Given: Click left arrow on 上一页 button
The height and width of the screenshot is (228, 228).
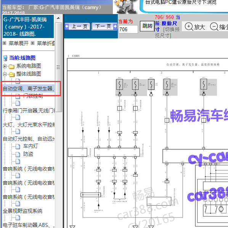Looking at the screenshot, I should pyautogui.click(x=67, y=26).
